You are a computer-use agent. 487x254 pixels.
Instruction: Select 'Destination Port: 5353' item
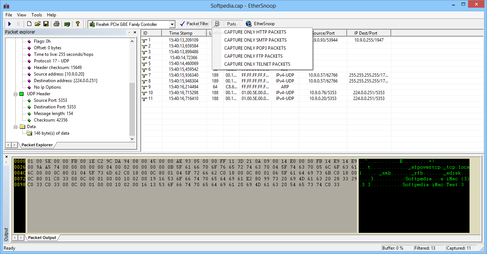tap(55, 107)
